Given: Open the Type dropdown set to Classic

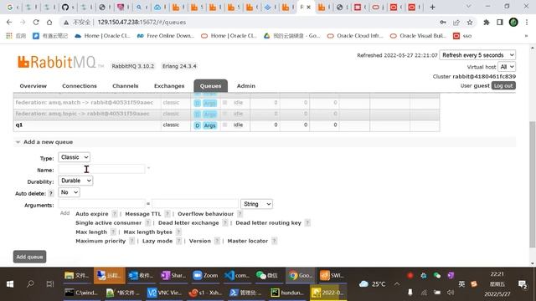Looking at the screenshot, I should (x=75, y=157).
